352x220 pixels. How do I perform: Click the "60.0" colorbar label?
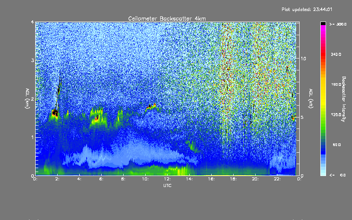click(337, 145)
